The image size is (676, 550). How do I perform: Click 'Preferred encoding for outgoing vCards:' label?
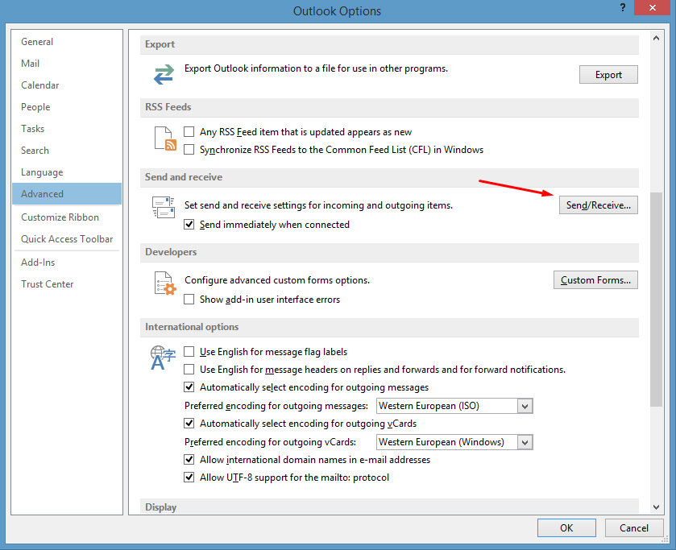[x=270, y=442]
